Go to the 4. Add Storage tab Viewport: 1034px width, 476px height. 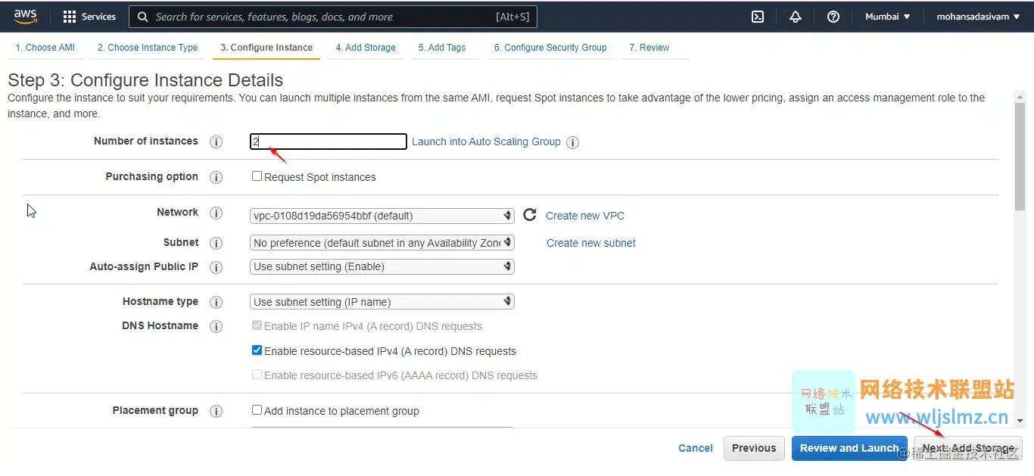366,48
